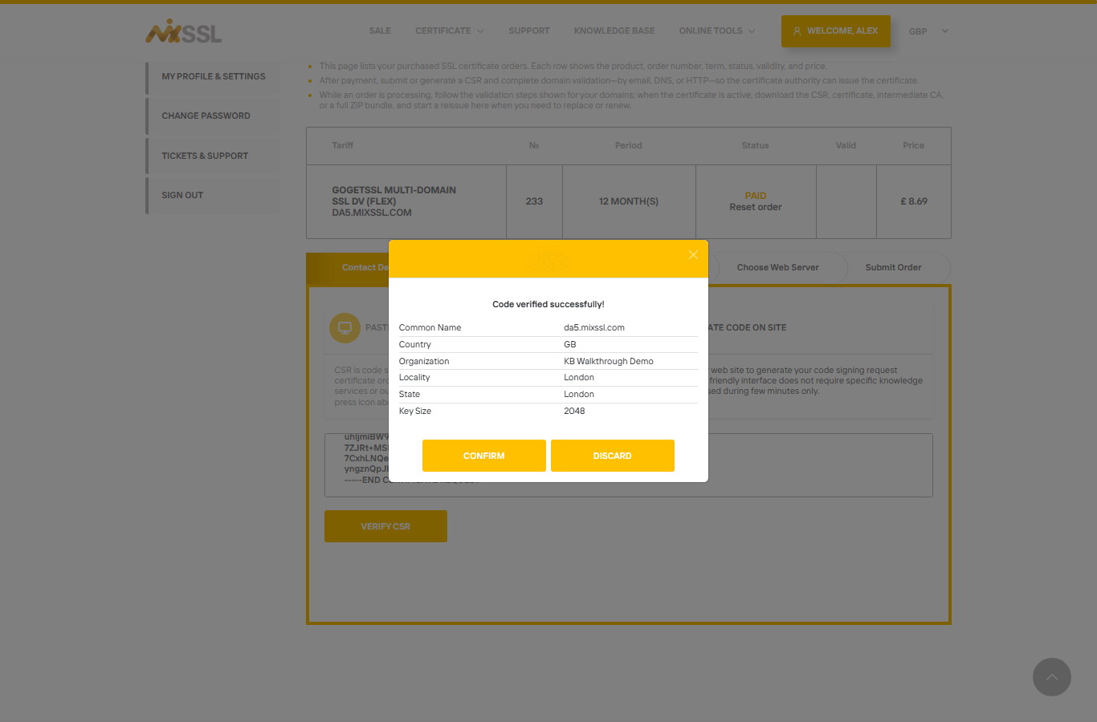
Task: Click the KB Walkthrough Demo organization value
Action: pyautogui.click(x=609, y=361)
